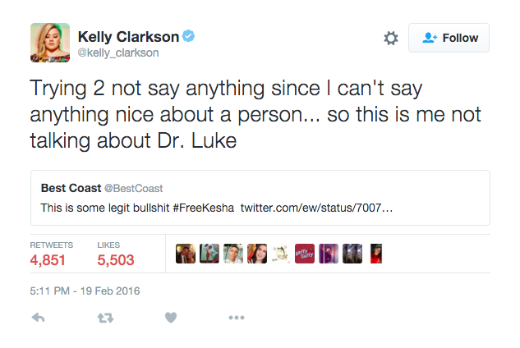The image size is (520, 348).
Task: Click the liker avatar in red on the far right
Action: (x=376, y=254)
